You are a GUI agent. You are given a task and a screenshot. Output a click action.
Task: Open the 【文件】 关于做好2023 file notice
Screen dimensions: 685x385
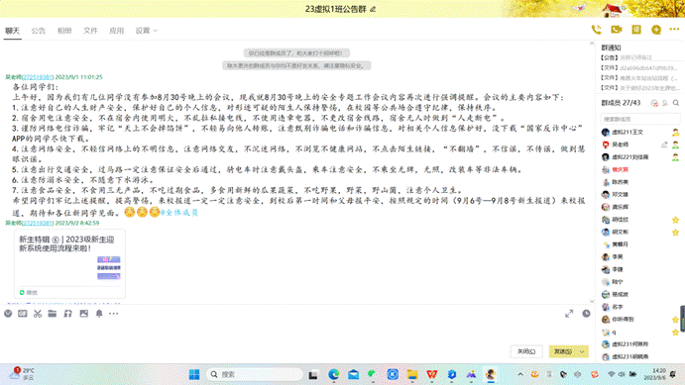[639, 88]
